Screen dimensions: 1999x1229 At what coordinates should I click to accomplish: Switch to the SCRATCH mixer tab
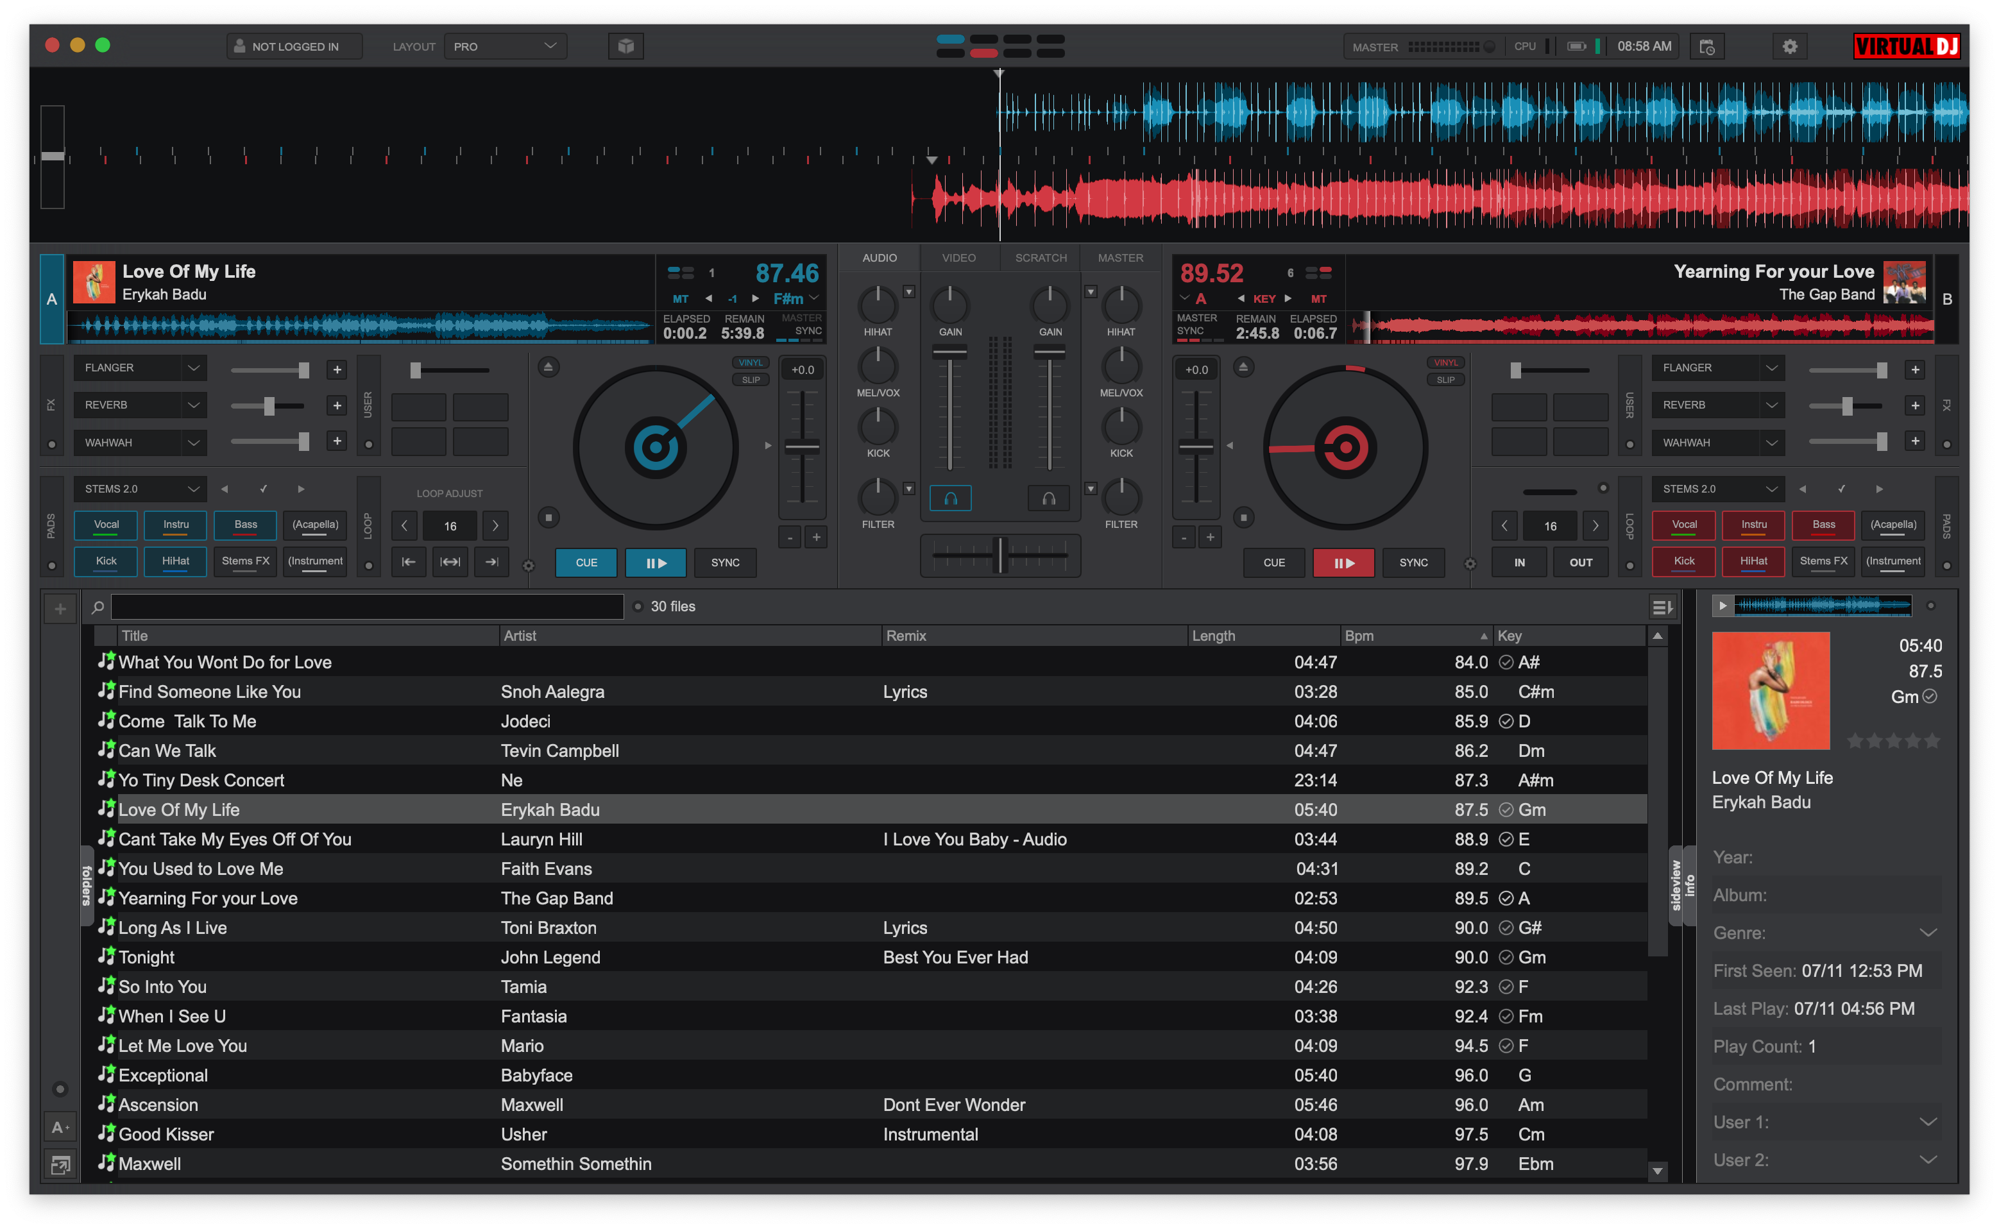[x=1041, y=258]
